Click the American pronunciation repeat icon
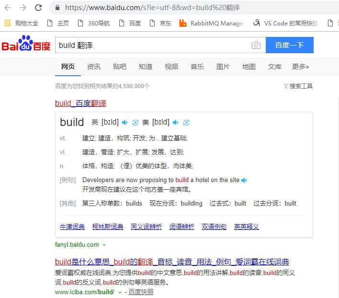 (186, 123)
